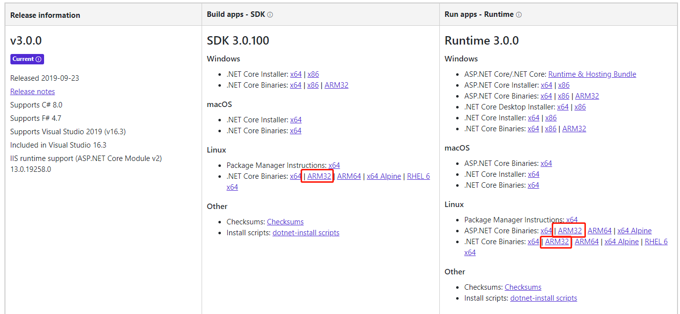The height and width of the screenshot is (314, 680).
Task: Download Runtime Windows ASP.NET Core Installer x64
Action: (546, 85)
